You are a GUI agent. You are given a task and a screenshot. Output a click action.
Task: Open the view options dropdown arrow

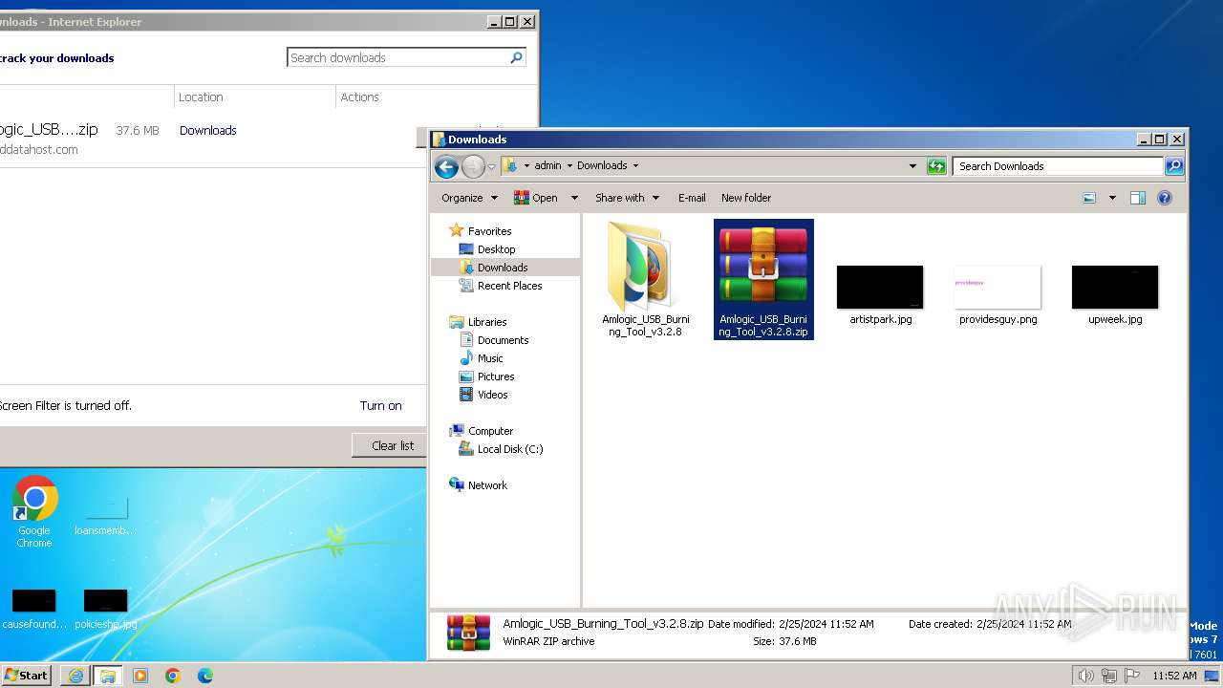tap(1112, 198)
